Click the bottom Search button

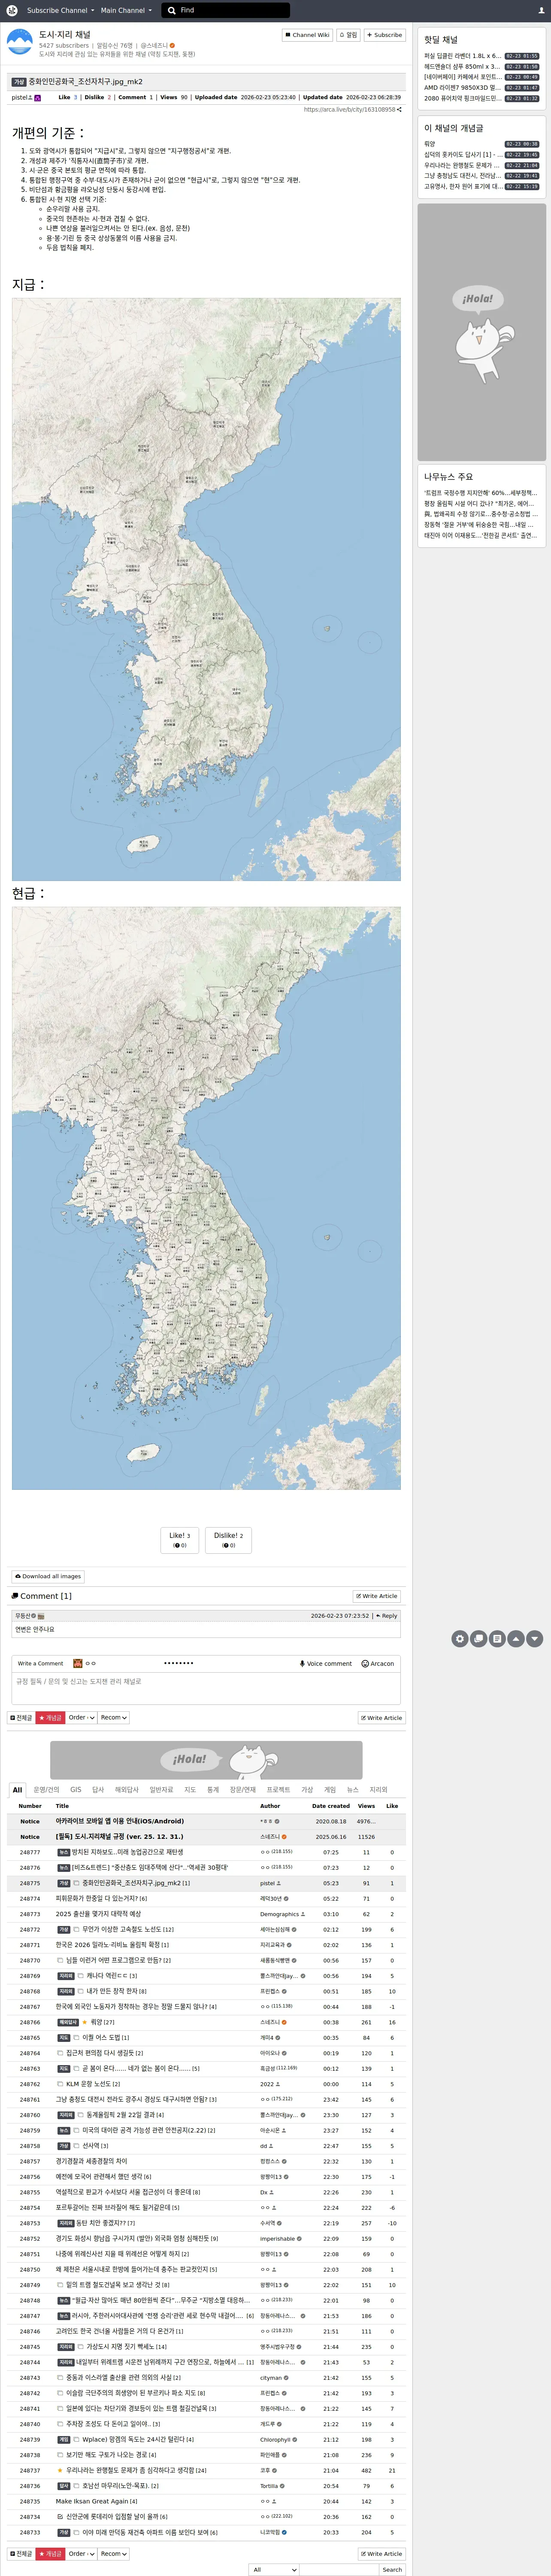[392, 2569]
